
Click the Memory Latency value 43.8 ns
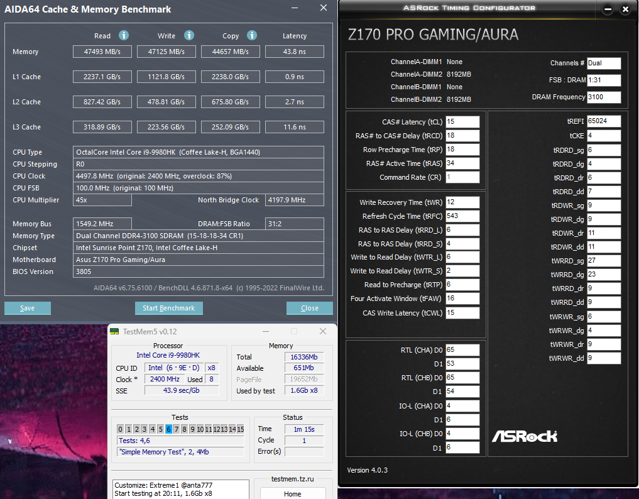point(295,52)
